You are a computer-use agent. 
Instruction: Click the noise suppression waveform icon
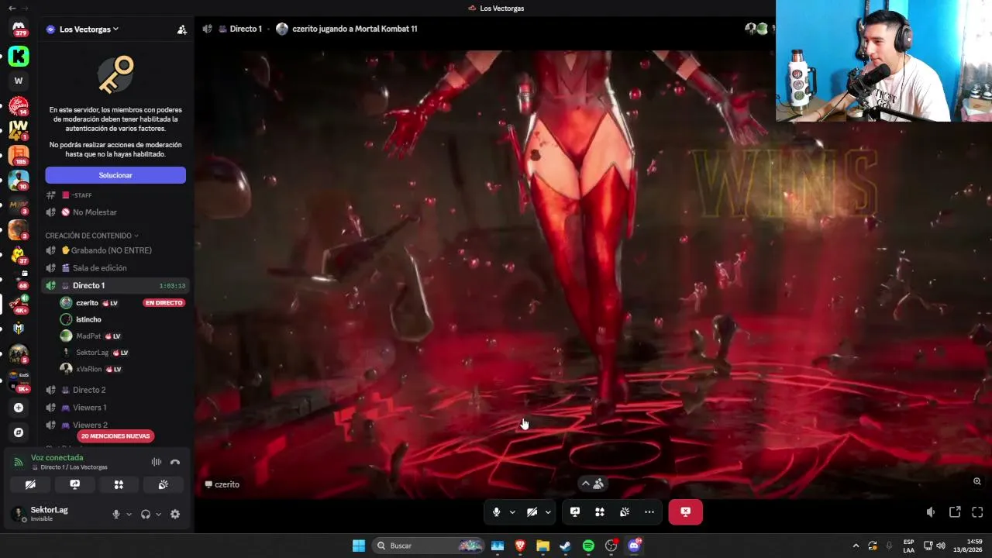pos(157,462)
